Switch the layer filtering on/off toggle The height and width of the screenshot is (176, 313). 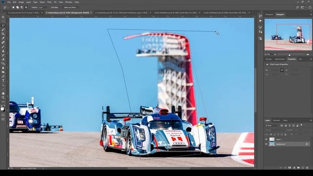[x=301, y=125]
